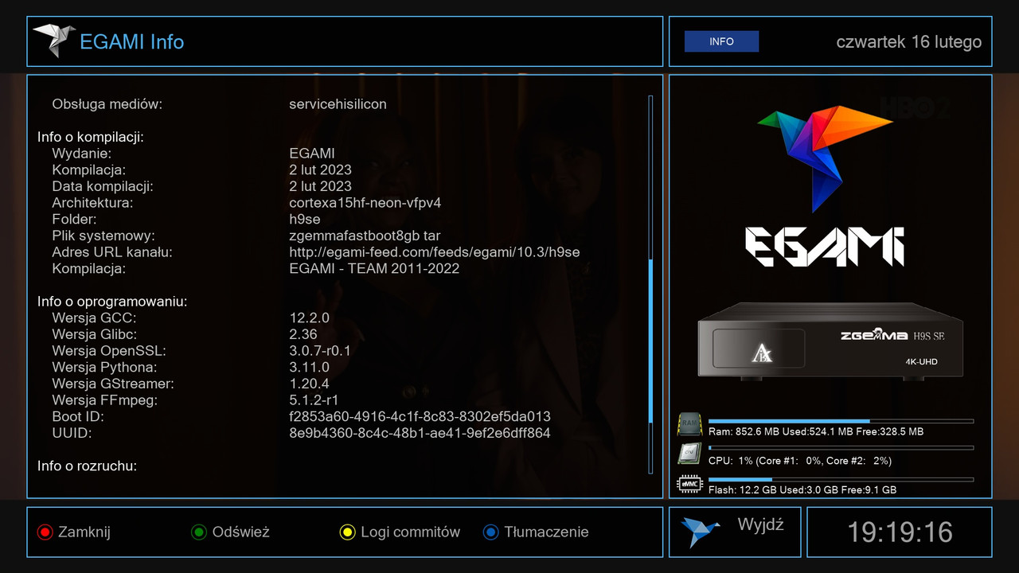Click the RAM usage bar
The height and width of the screenshot is (573, 1019).
coord(841,421)
